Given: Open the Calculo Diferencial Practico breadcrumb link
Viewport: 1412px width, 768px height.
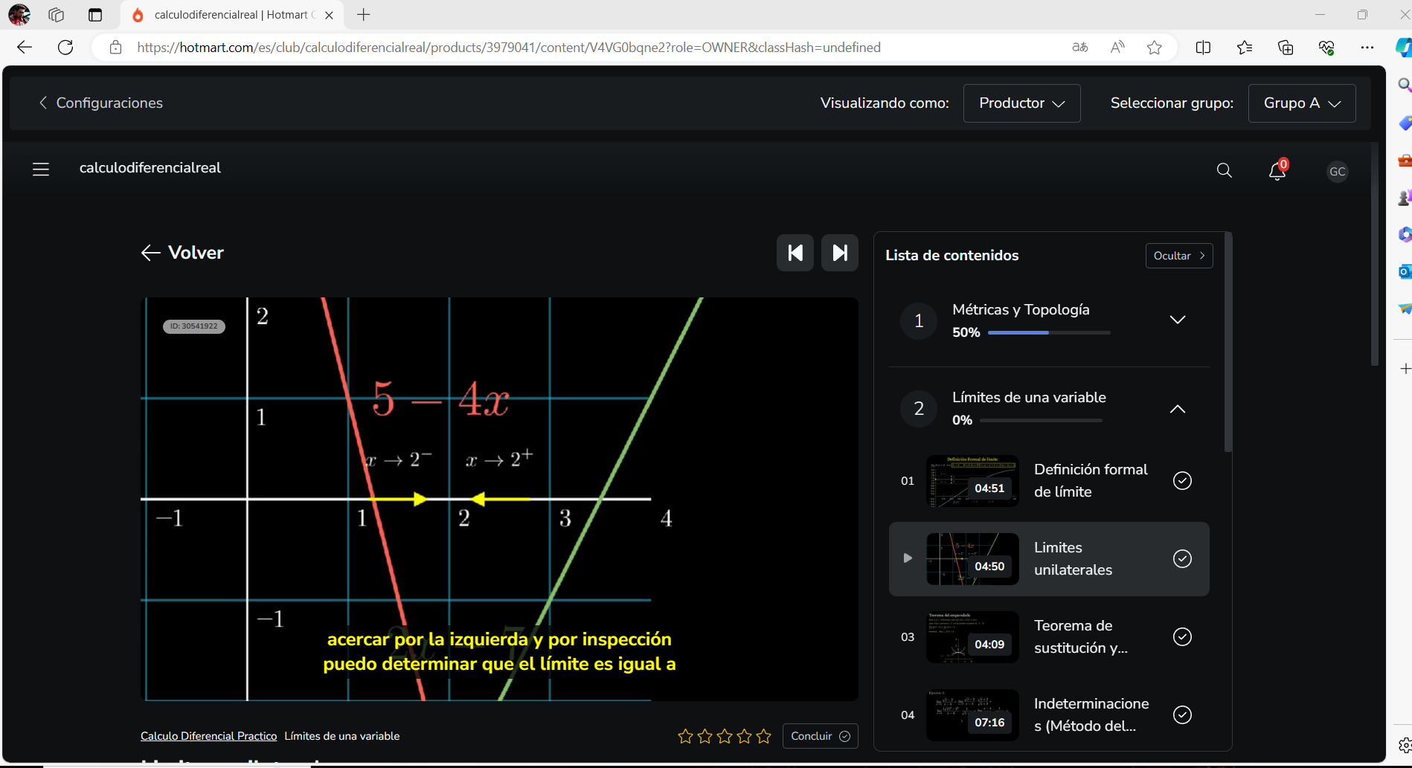Looking at the screenshot, I should coord(208,736).
